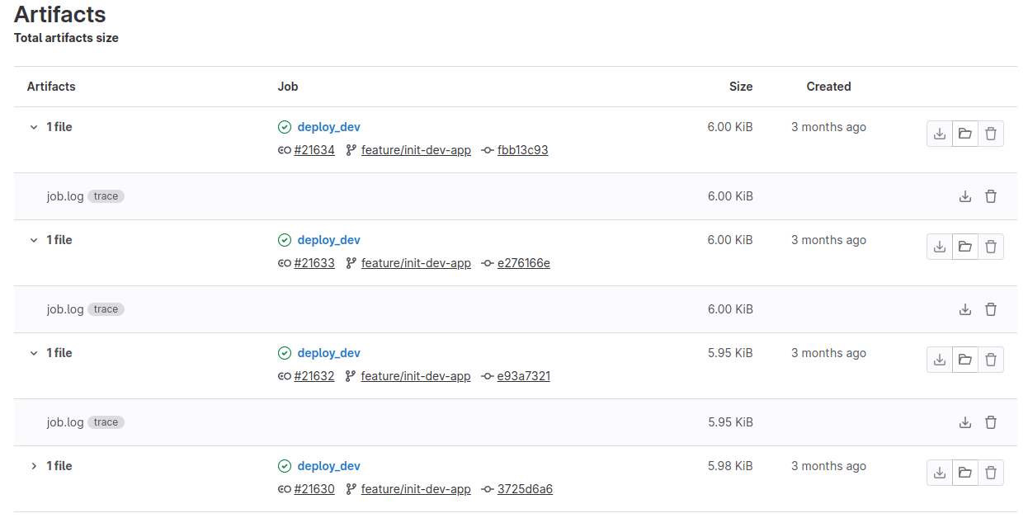1028x518 pixels.
Task: Open commit 3725d6a6 link
Action: [525, 489]
